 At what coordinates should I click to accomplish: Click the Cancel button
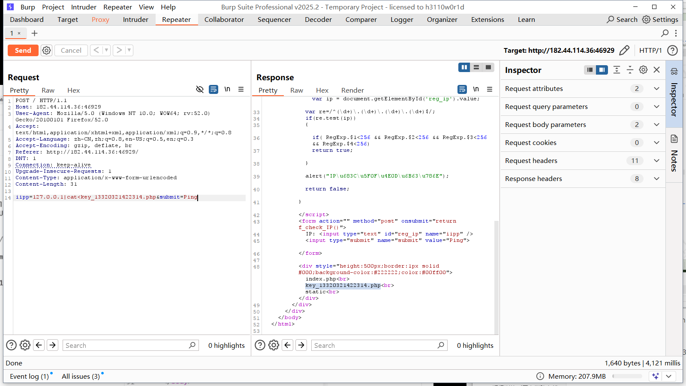click(x=71, y=50)
